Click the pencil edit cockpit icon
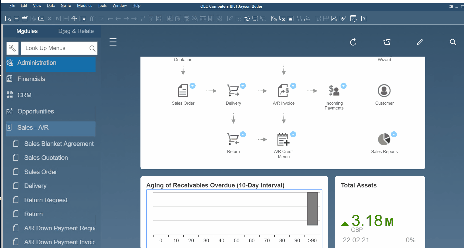This screenshot has height=248, width=464. click(x=420, y=42)
